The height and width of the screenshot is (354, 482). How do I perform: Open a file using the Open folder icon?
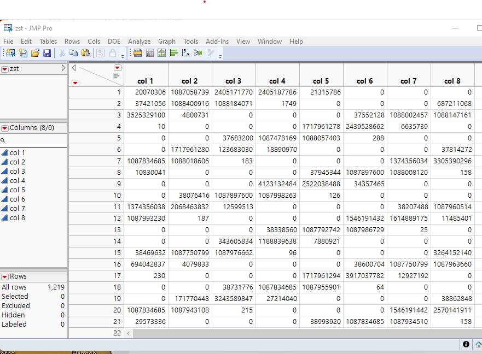[x=35, y=52]
